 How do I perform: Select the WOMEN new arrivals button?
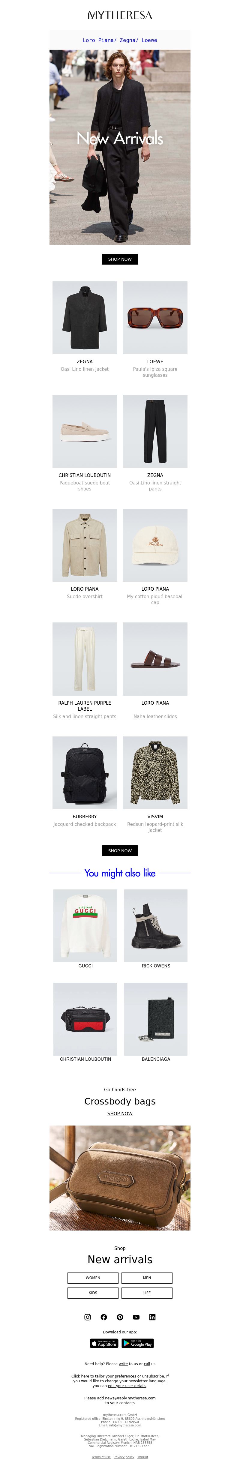[x=93, y=1278]
